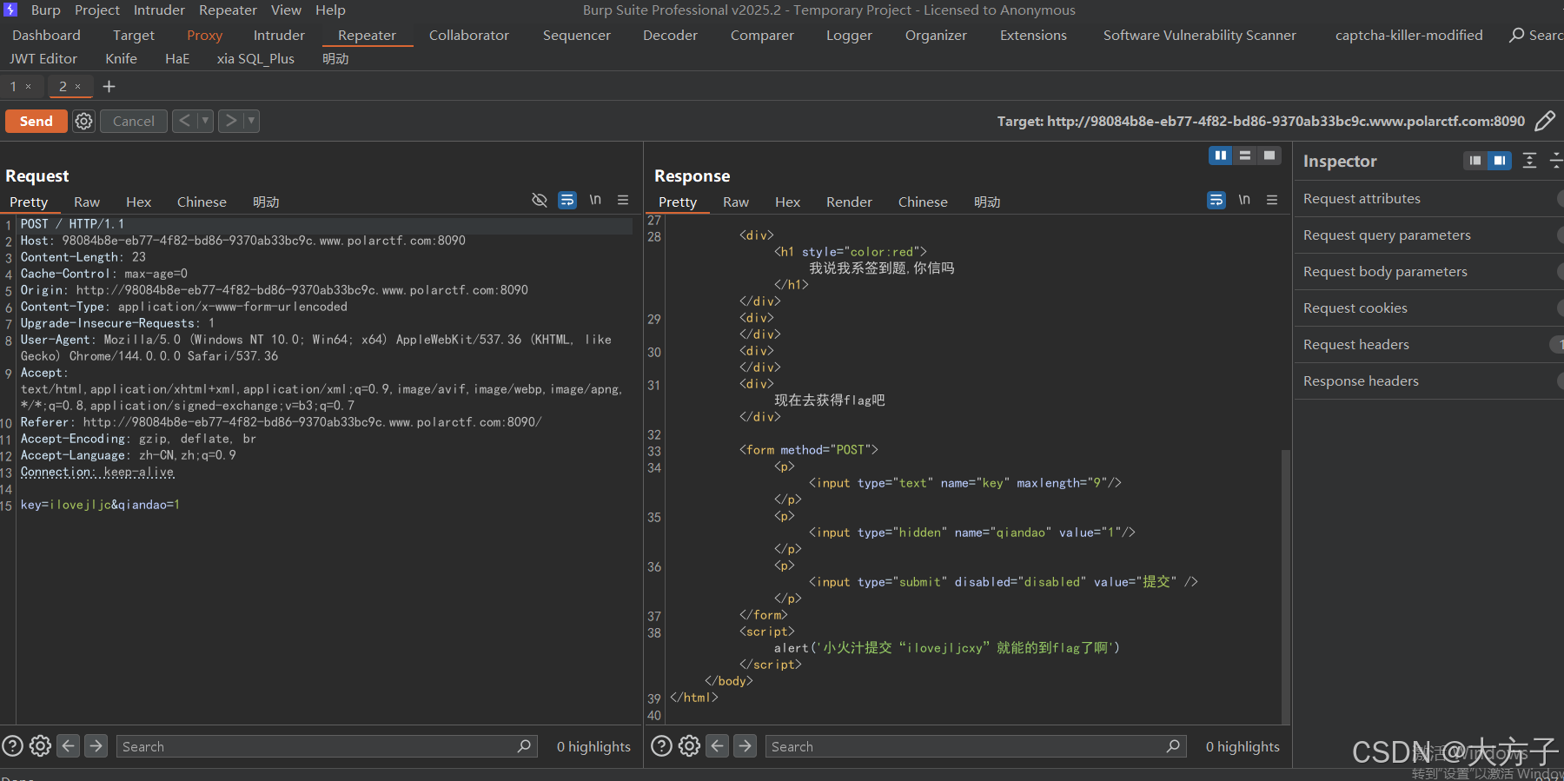Open Response panel hamburger menu
Image resolution: width=1564 pixels, height=781 pixels.
coord(1272,200)
